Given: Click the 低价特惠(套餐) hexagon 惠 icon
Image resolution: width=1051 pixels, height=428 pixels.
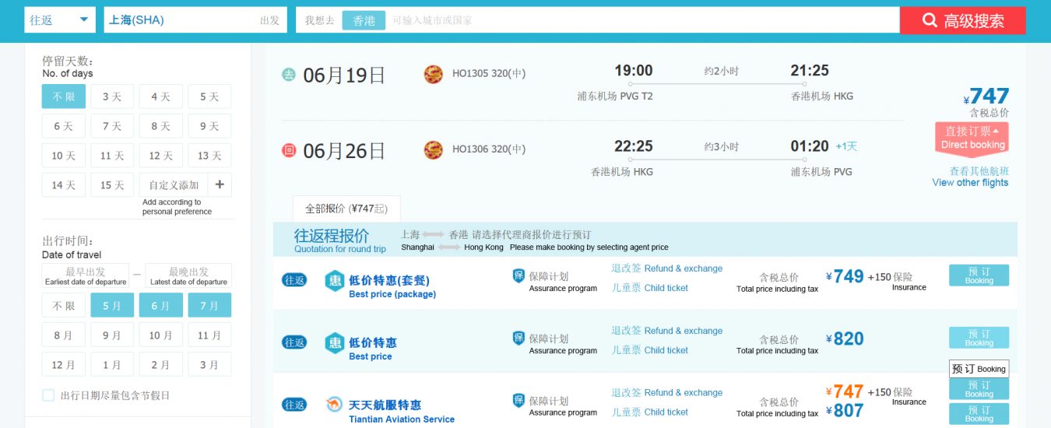Looking at the screenshot, I should point(334,280).
